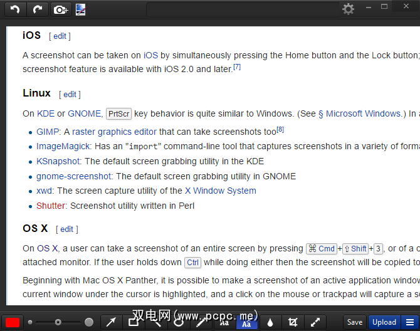Click the resize diagonal arrows icon

coord(315,322)
